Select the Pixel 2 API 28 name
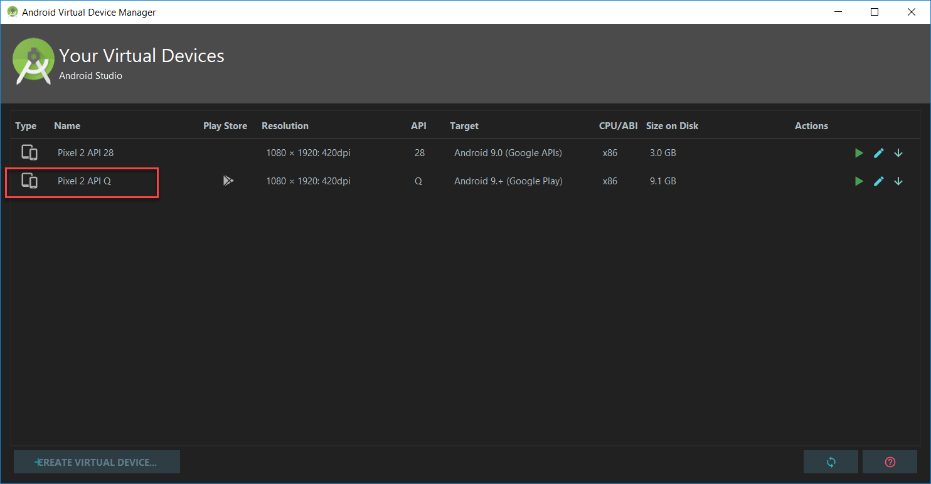 point(86,153)
